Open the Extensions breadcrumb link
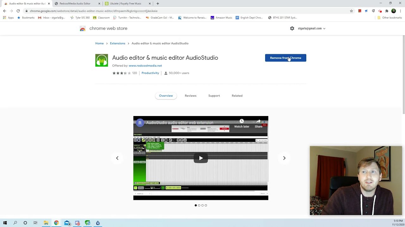Image resolution: width=405 pixels, height=227 pixels. [117, 43]
